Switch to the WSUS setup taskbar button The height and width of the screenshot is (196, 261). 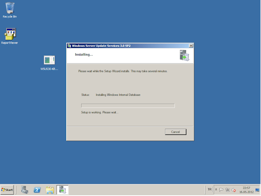(62, 190)
